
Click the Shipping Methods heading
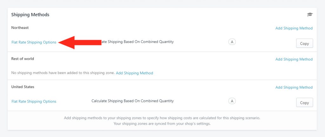(30, 15)
